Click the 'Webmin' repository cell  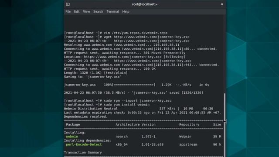coord(185,137)
